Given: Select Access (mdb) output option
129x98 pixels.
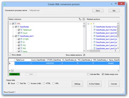Looking at the screenshot, I should click(29, 83).
